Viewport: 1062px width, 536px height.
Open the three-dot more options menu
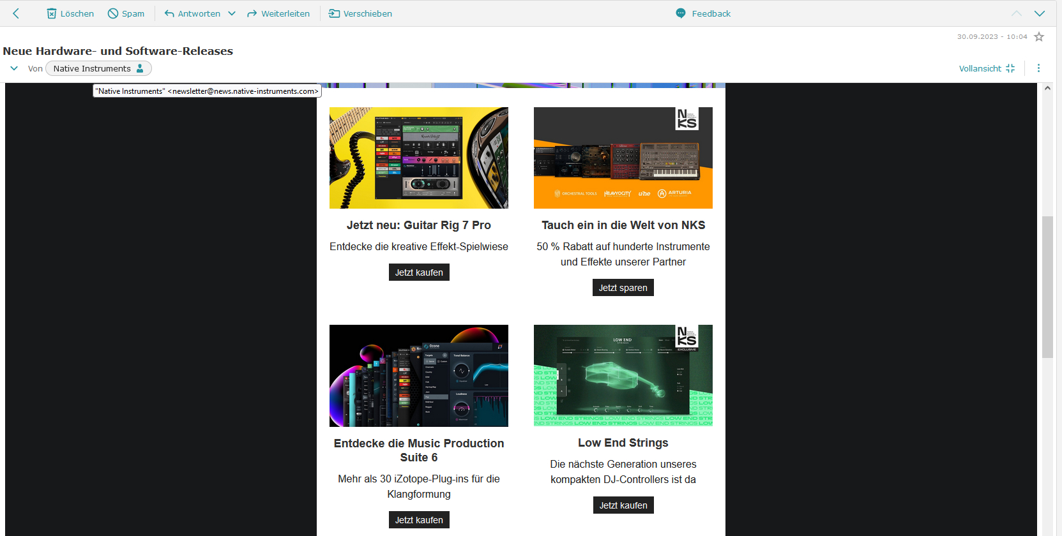click(x=1038, y=68)
